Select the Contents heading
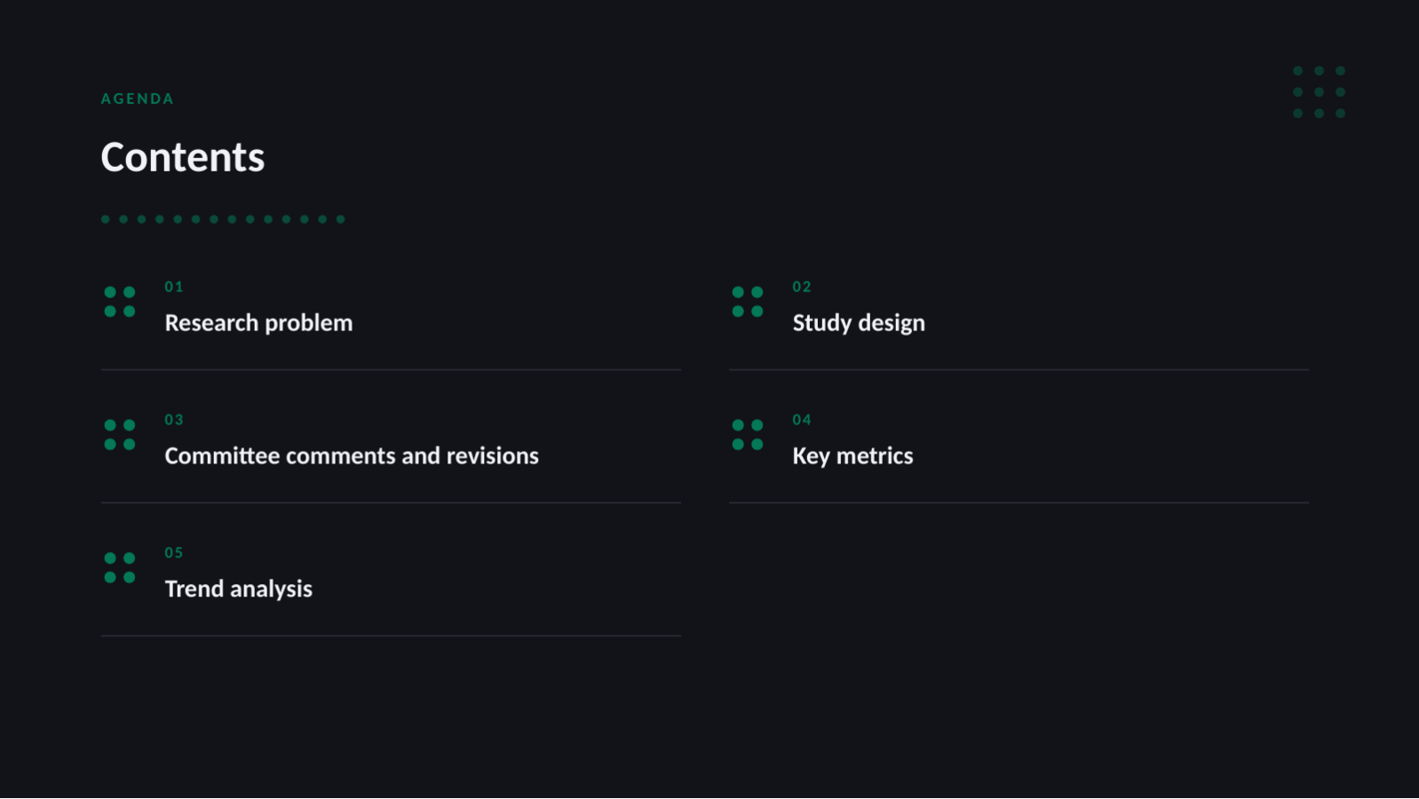Image resolution: width=1419 pixels, height=799 pixels. [x=183, y=157]
